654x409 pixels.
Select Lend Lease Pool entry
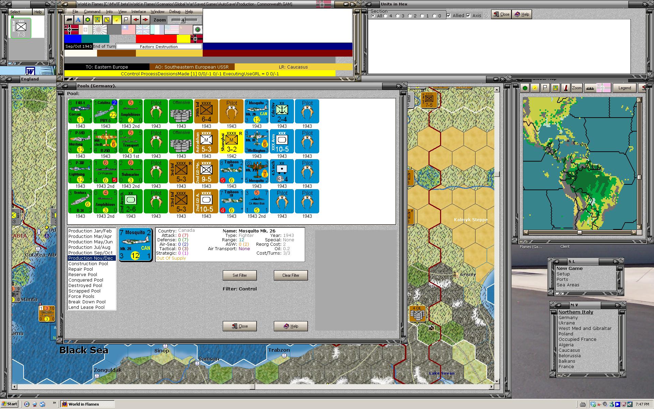(87, 307)
